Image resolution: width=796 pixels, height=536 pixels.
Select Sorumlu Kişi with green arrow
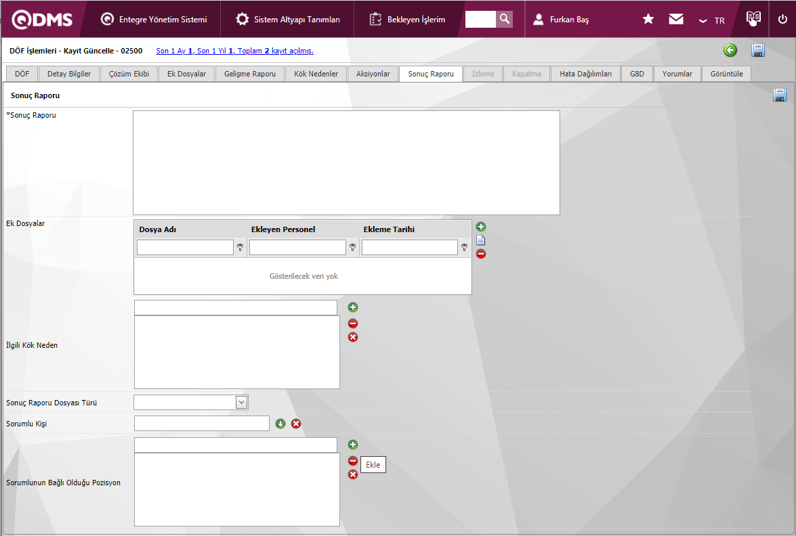(280, 424)
